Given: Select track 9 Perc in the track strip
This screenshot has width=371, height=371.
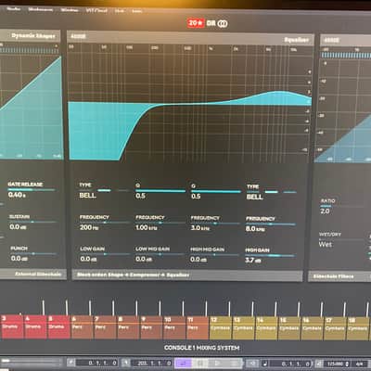Looking at the screenshot, I should point(151,327).
